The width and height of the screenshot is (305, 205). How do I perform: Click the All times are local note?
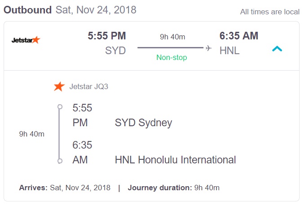click(x=270, y=12)
